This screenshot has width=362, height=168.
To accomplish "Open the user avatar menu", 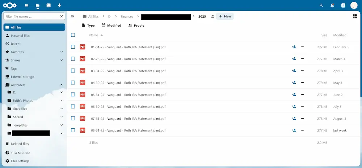I will (x=354, y=5).
